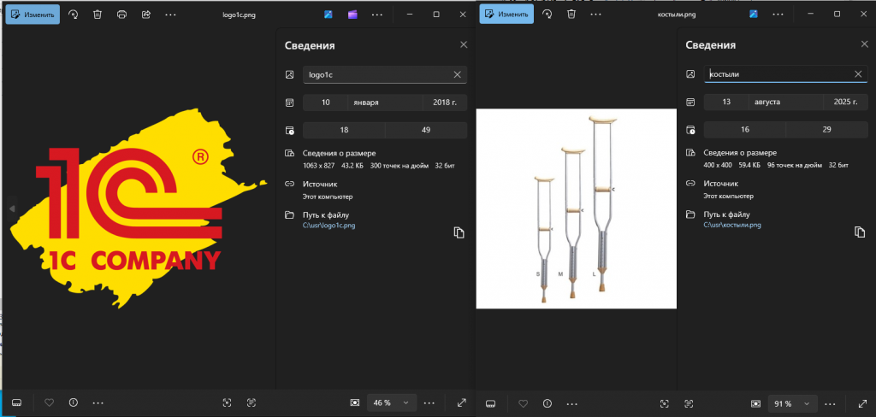Add костыли.png to favorites
Image resolution: width=876 pixels, height=417 pixels.
tap(523, 403)
